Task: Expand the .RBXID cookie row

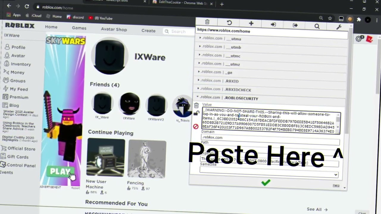Action: tap(271, 81)
